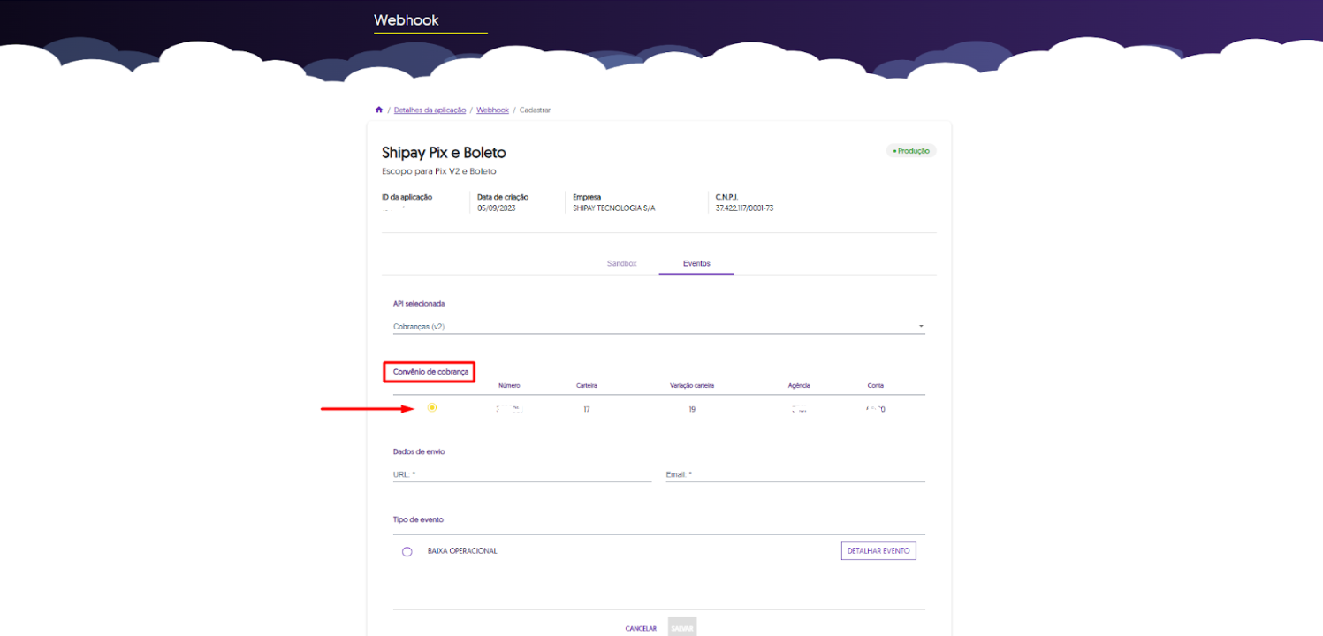Click the Número column header

pyautogui.click(x=509, y=385)
